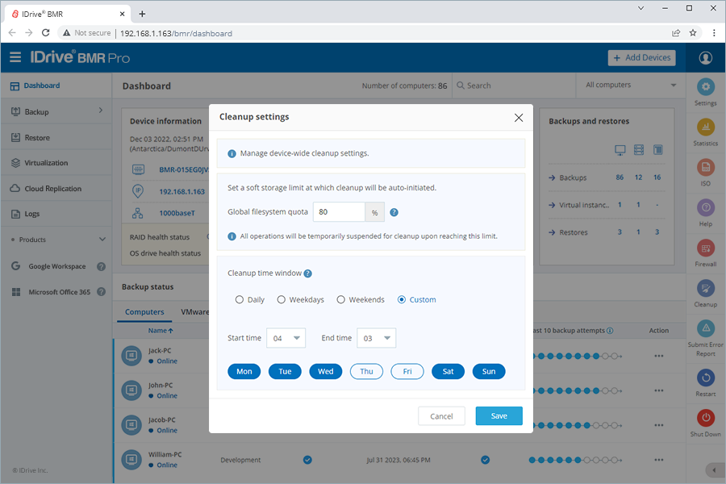Toggle Thu in the day selector

pyautogui.click(x=366, y=371)
